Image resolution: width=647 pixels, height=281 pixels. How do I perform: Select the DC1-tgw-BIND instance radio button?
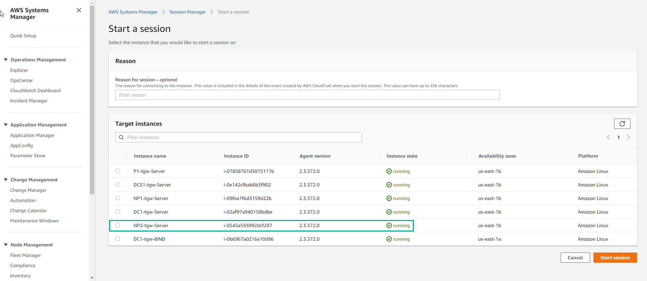pos(118,239)
